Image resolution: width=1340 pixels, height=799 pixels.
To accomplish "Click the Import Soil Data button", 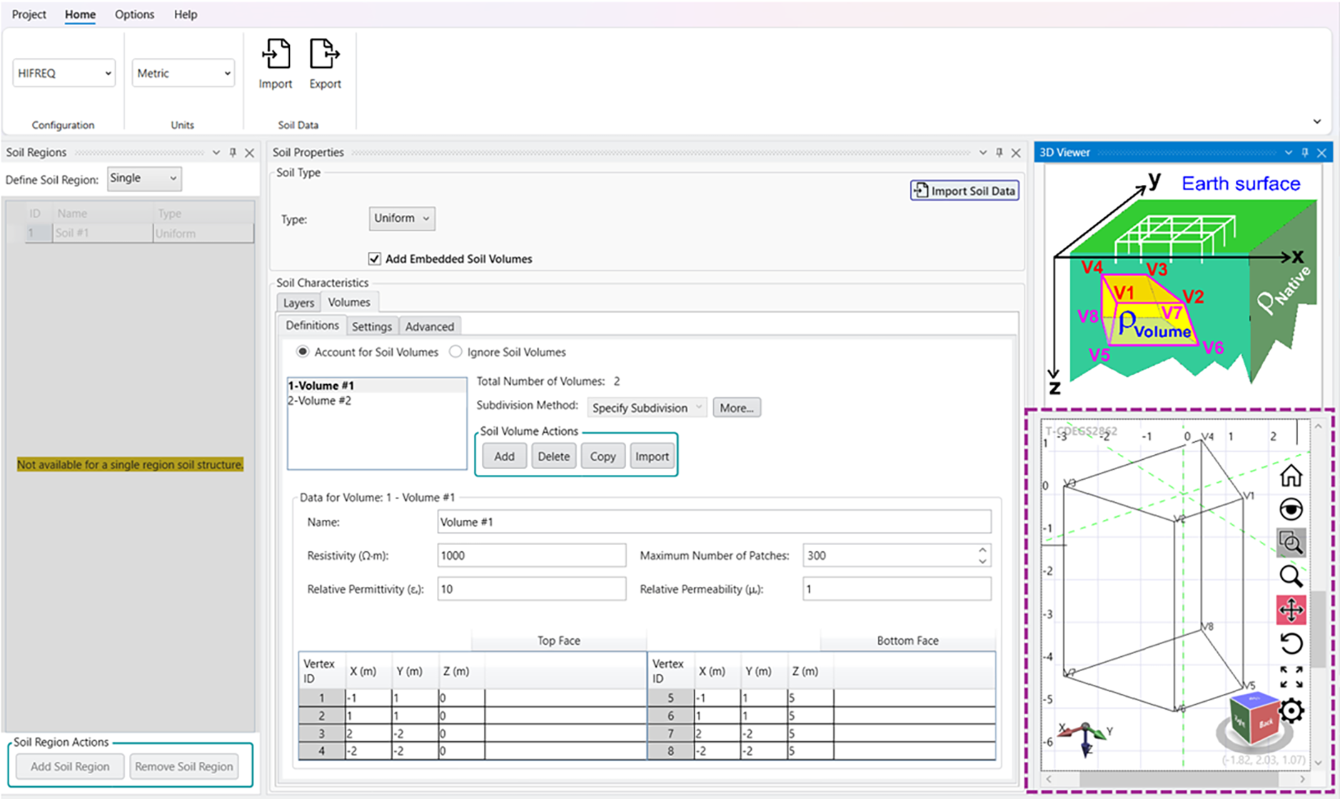I will [x=964, y=191].
